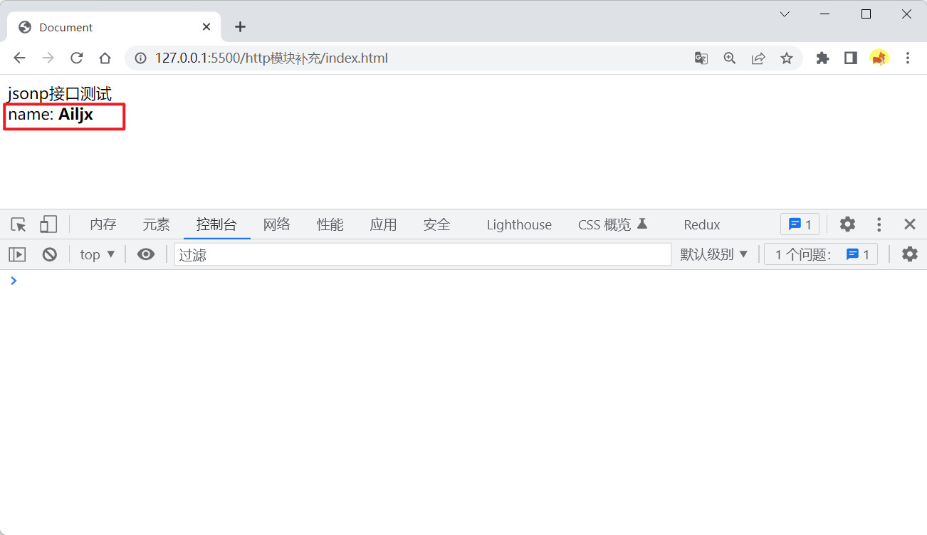Open the 默认级别 log level dropdown
Screen dimensions: 927x535
[x=714, y=254]
